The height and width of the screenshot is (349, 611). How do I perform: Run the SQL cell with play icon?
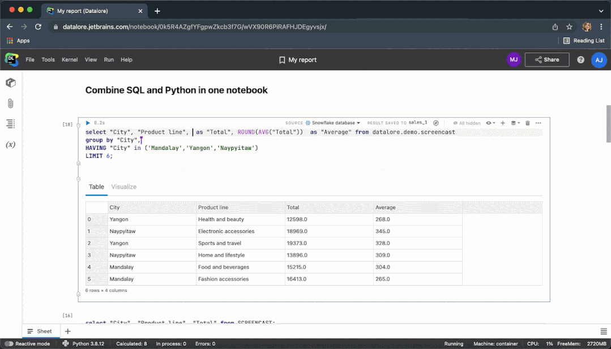click(88, 123)
